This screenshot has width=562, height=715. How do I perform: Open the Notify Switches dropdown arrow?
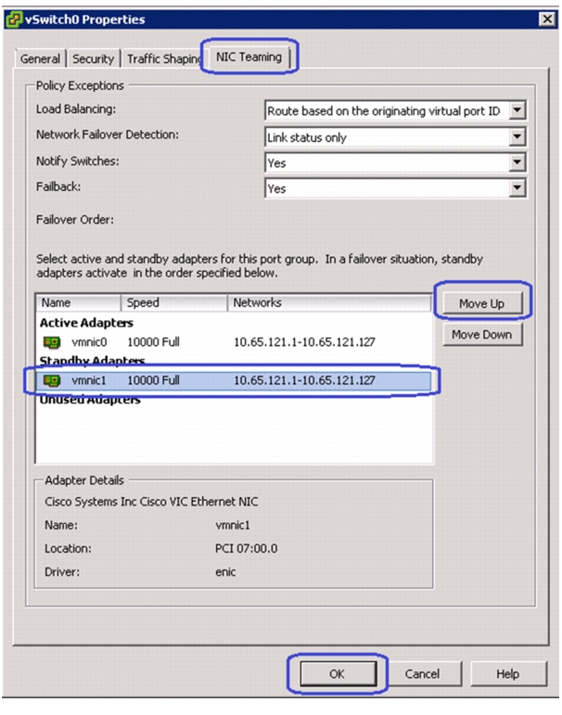[x=517, y=162]
